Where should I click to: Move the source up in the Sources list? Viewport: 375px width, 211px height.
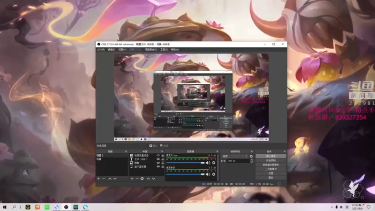click(x=148, y=179)
